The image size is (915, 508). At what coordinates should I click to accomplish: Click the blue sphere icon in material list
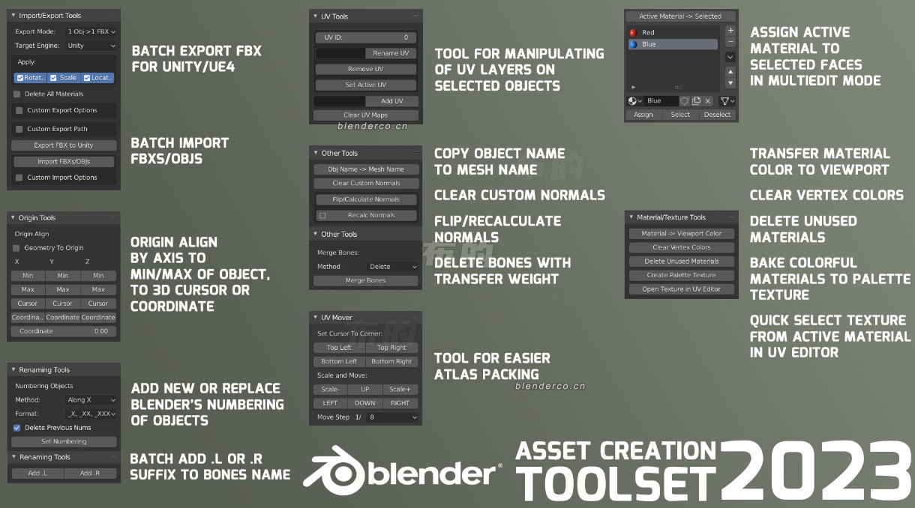tap(634, 44)
